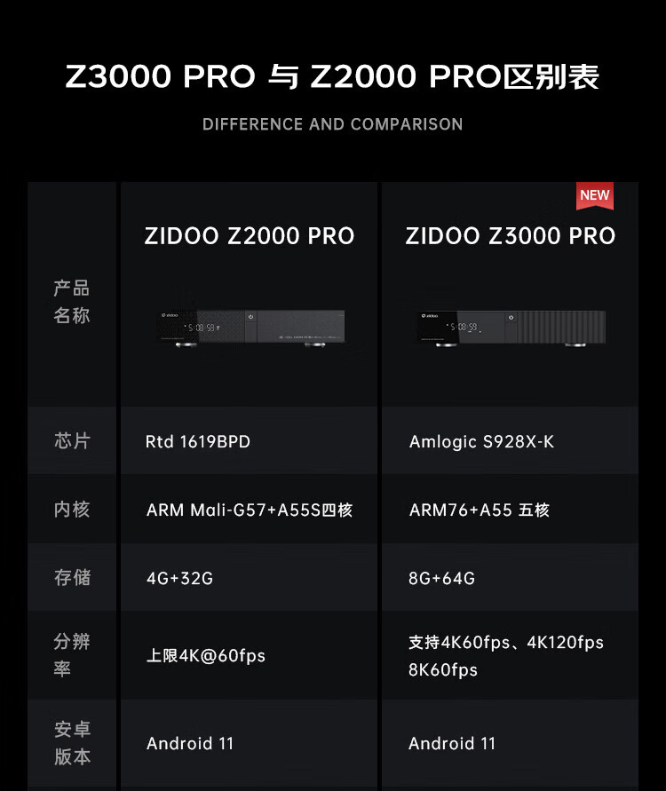666x791 pixels.
Task: Click the 内核 row label
Action: (71, 510)
